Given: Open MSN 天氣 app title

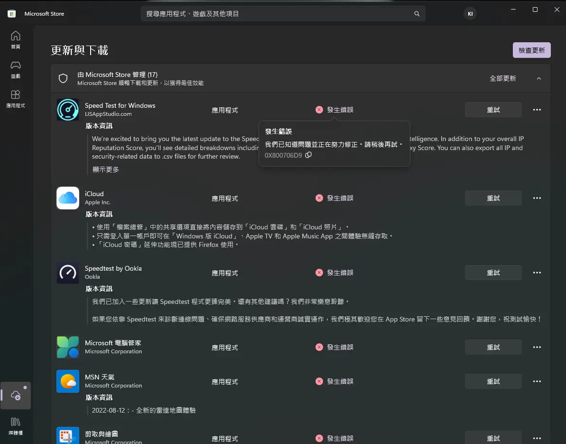Looking at the screenshot, I should (x=99, y=377).
